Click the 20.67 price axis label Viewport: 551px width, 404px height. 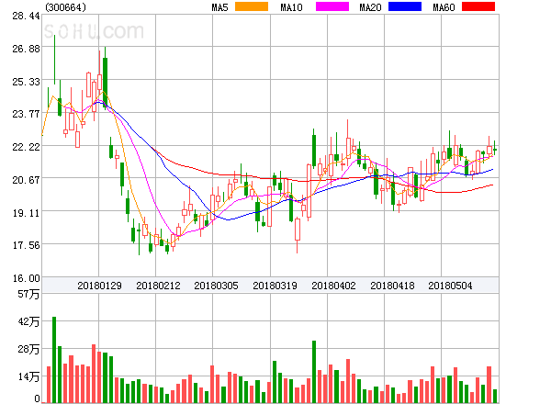(26, 180)
